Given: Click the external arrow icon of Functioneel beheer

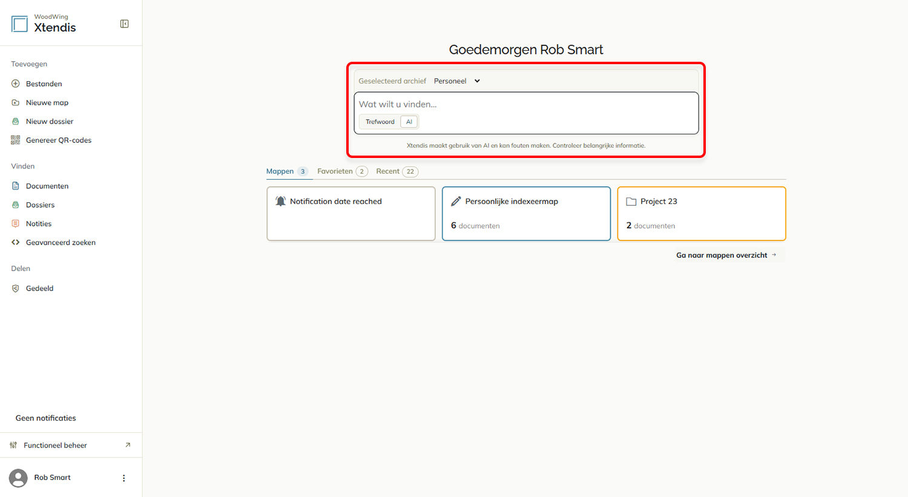Looking at the screenshot, I should point(128,445).
